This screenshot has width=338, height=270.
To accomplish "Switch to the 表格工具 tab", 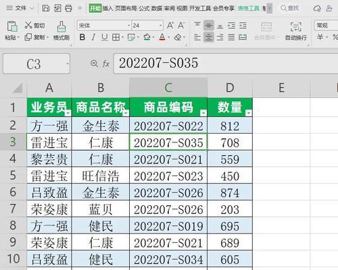I will point(249,9).
